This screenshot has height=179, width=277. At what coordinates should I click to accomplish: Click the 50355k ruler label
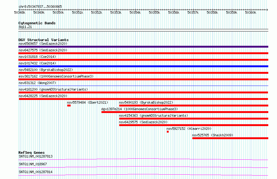click(154, 12)
